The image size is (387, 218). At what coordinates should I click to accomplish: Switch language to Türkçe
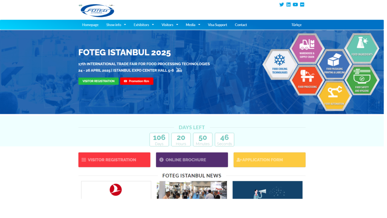pyautogui.click(x=296, y=25)
